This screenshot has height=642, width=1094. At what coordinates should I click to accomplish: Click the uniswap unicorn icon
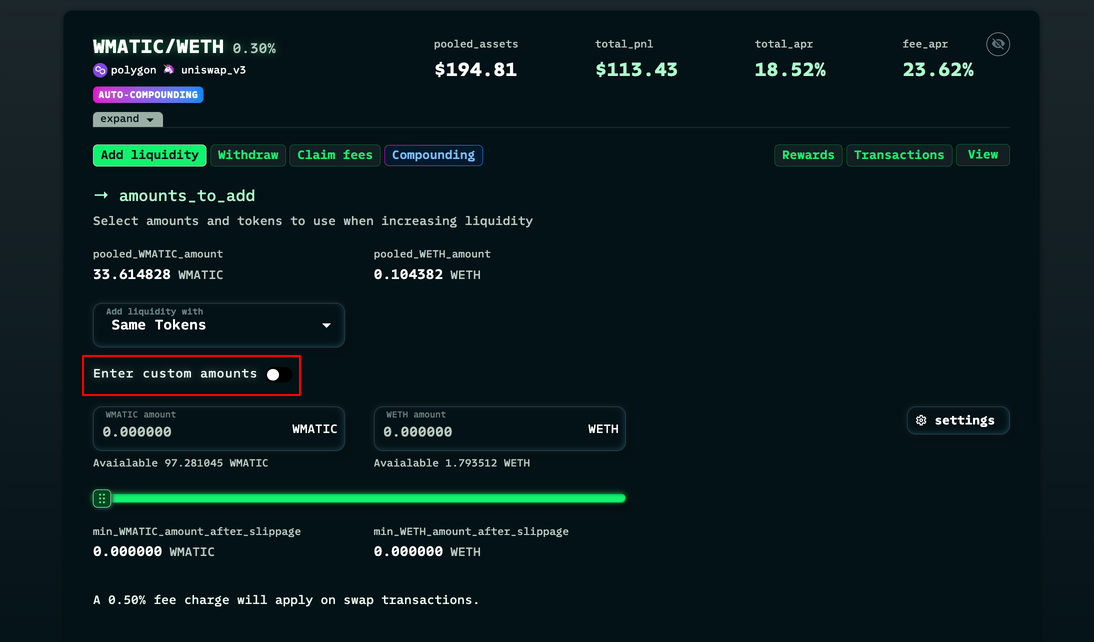point(169,69)
